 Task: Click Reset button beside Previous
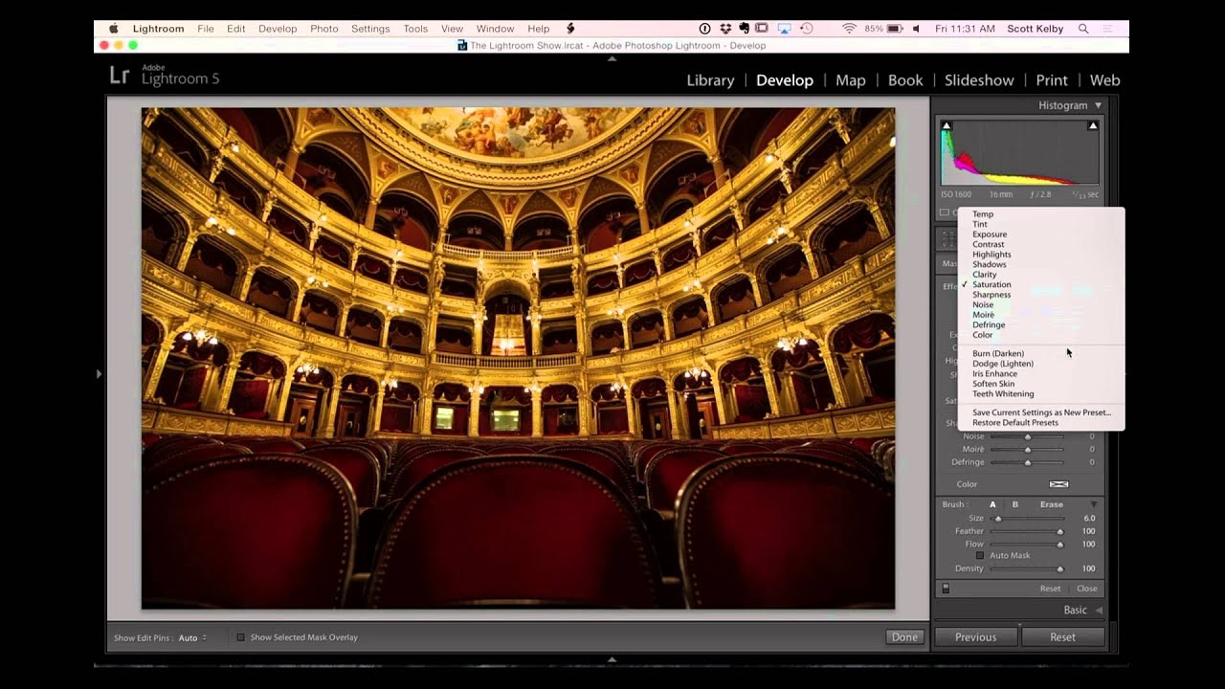1062,637
